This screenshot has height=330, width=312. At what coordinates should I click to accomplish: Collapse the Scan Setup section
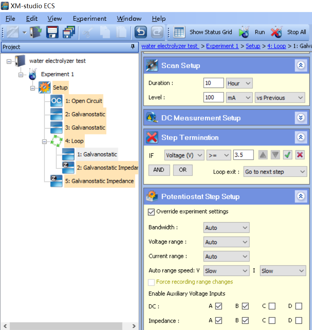301,65
